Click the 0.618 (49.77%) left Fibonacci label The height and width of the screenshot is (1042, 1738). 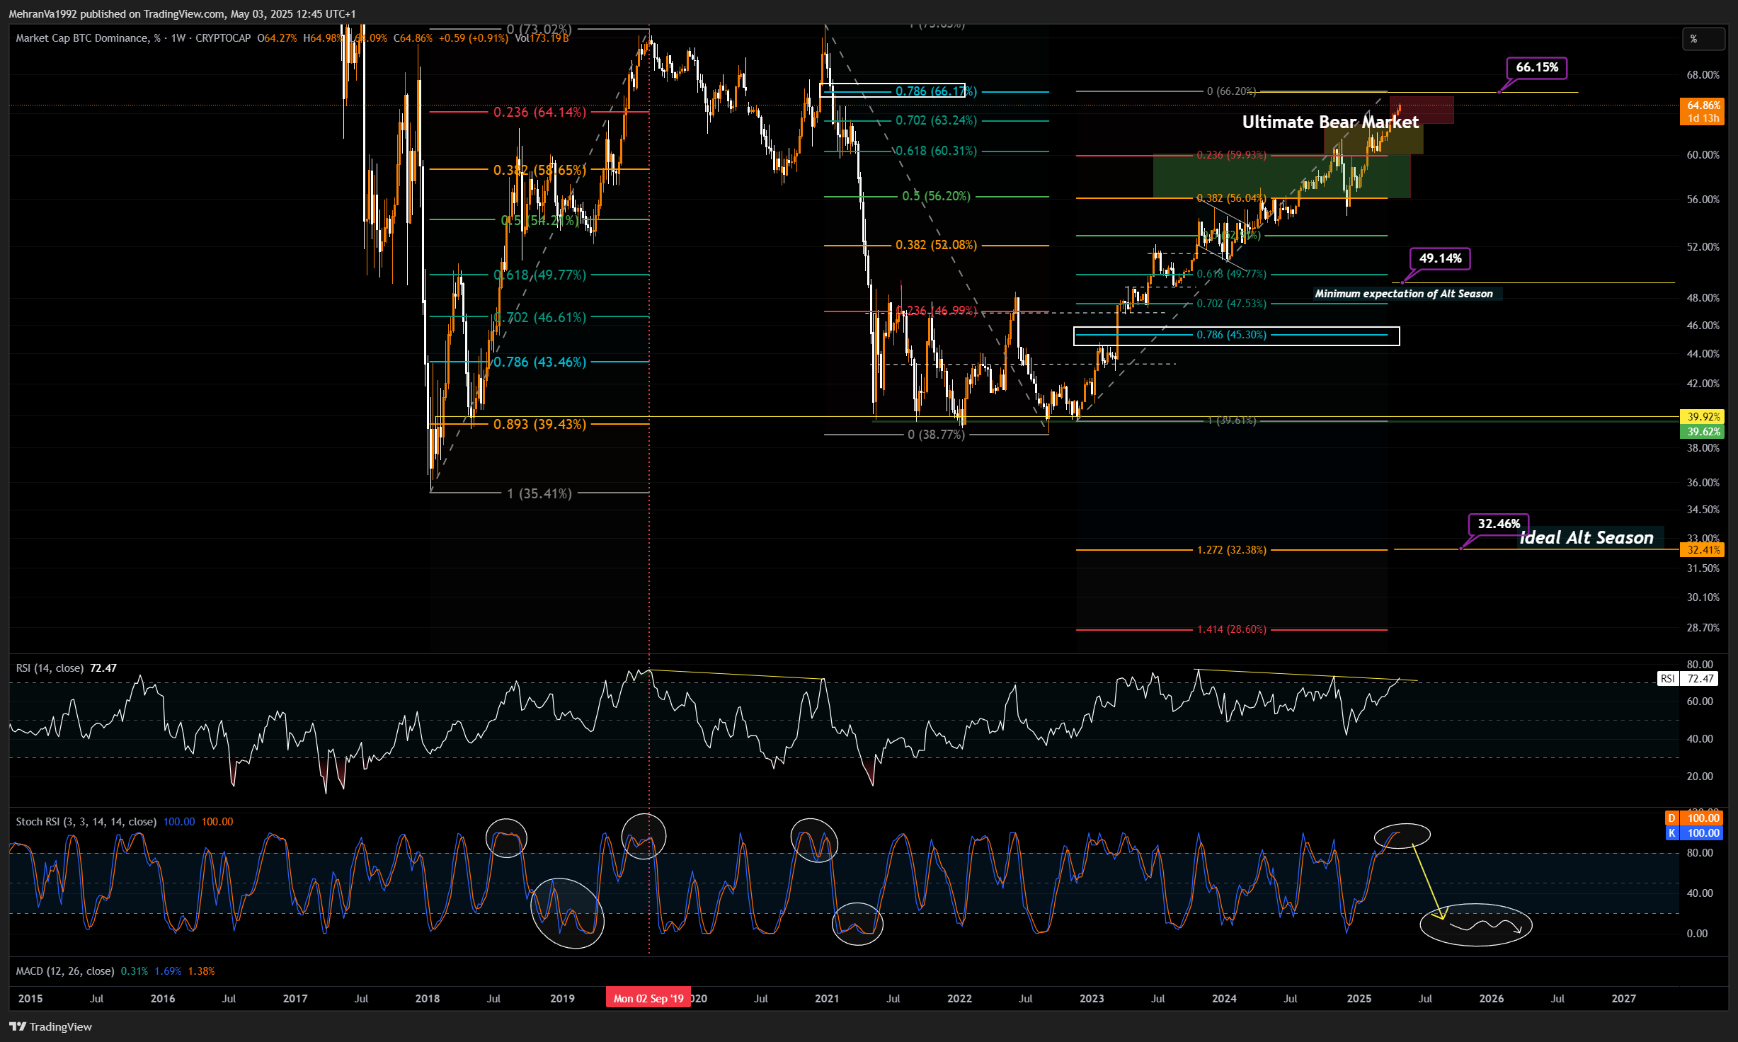[x=539, y=275]
